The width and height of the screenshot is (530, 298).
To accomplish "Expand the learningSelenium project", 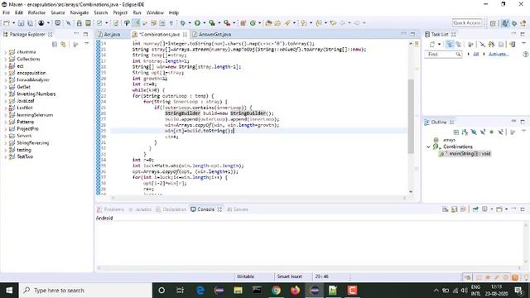I will [6, 115].
